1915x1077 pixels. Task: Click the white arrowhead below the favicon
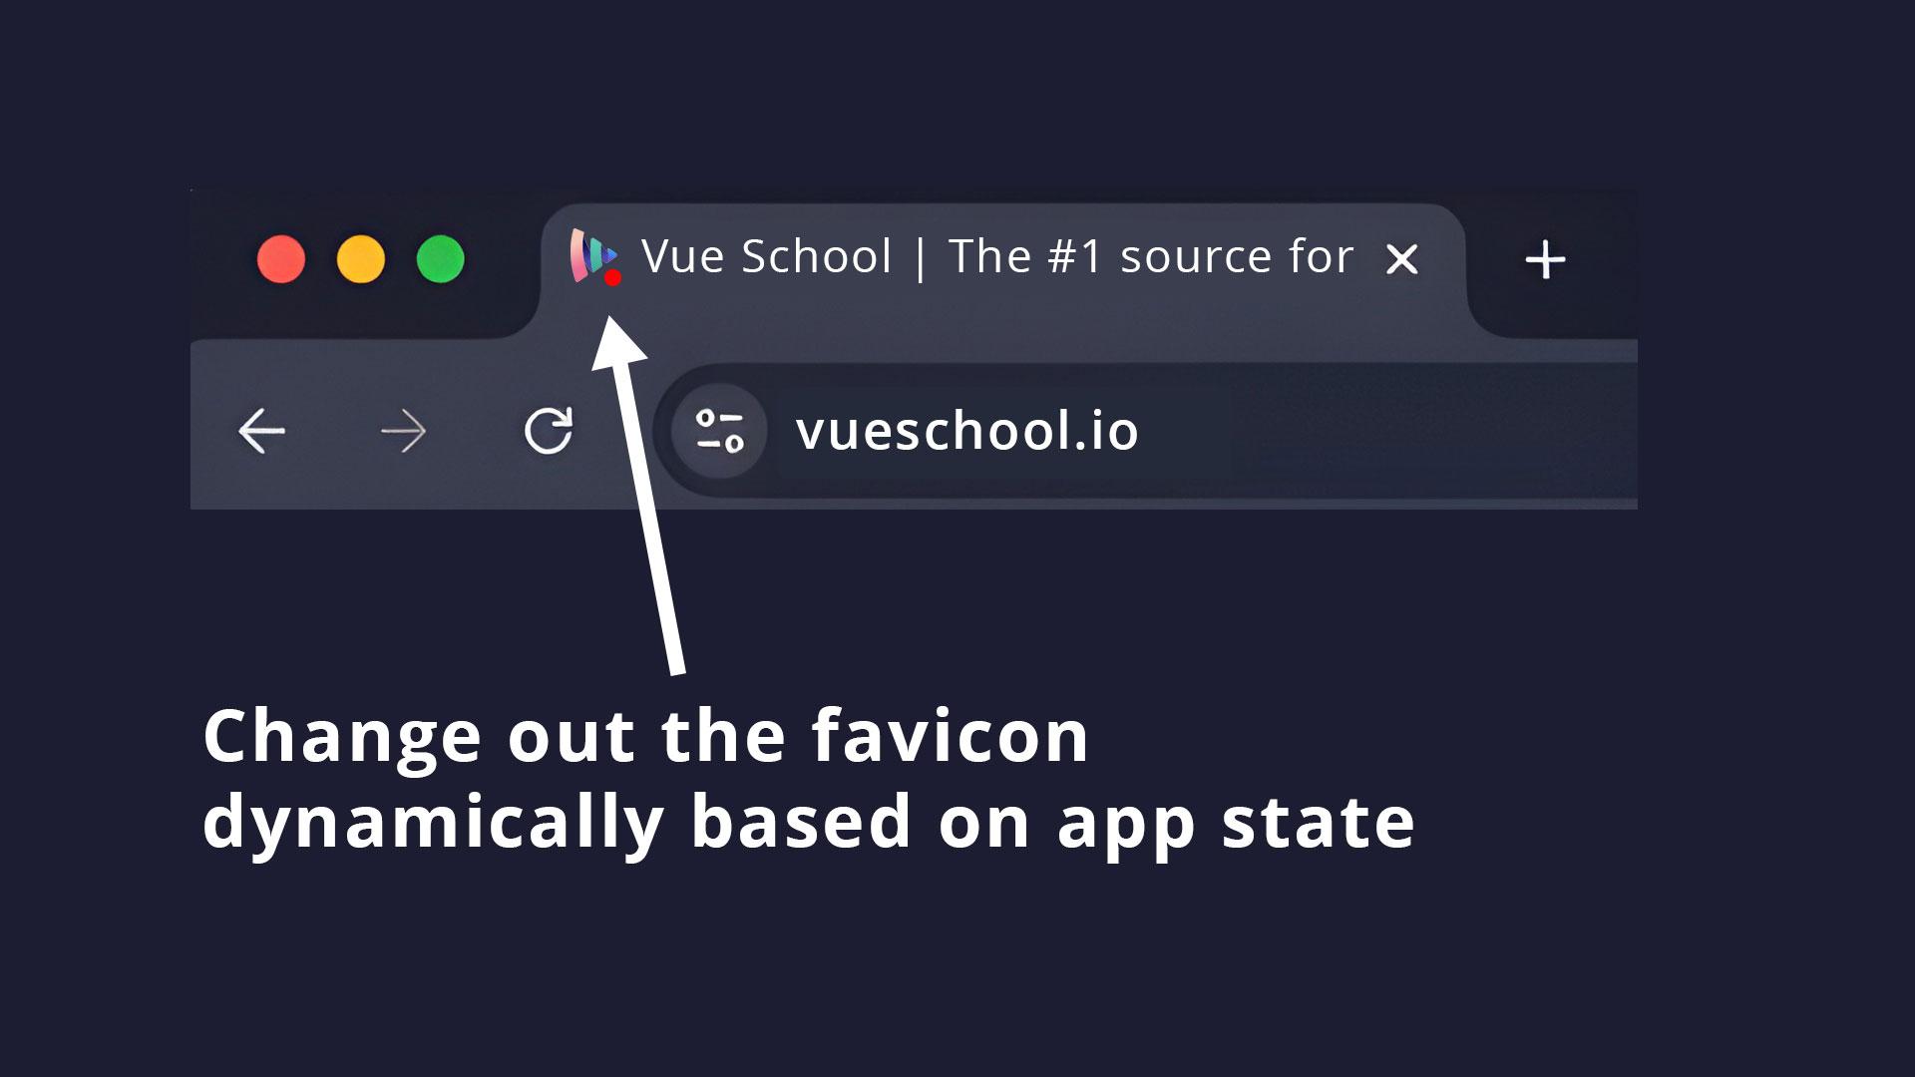(x=617, y=341)
